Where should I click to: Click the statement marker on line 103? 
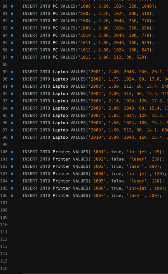pyautogui.click(x=12, y=174)
